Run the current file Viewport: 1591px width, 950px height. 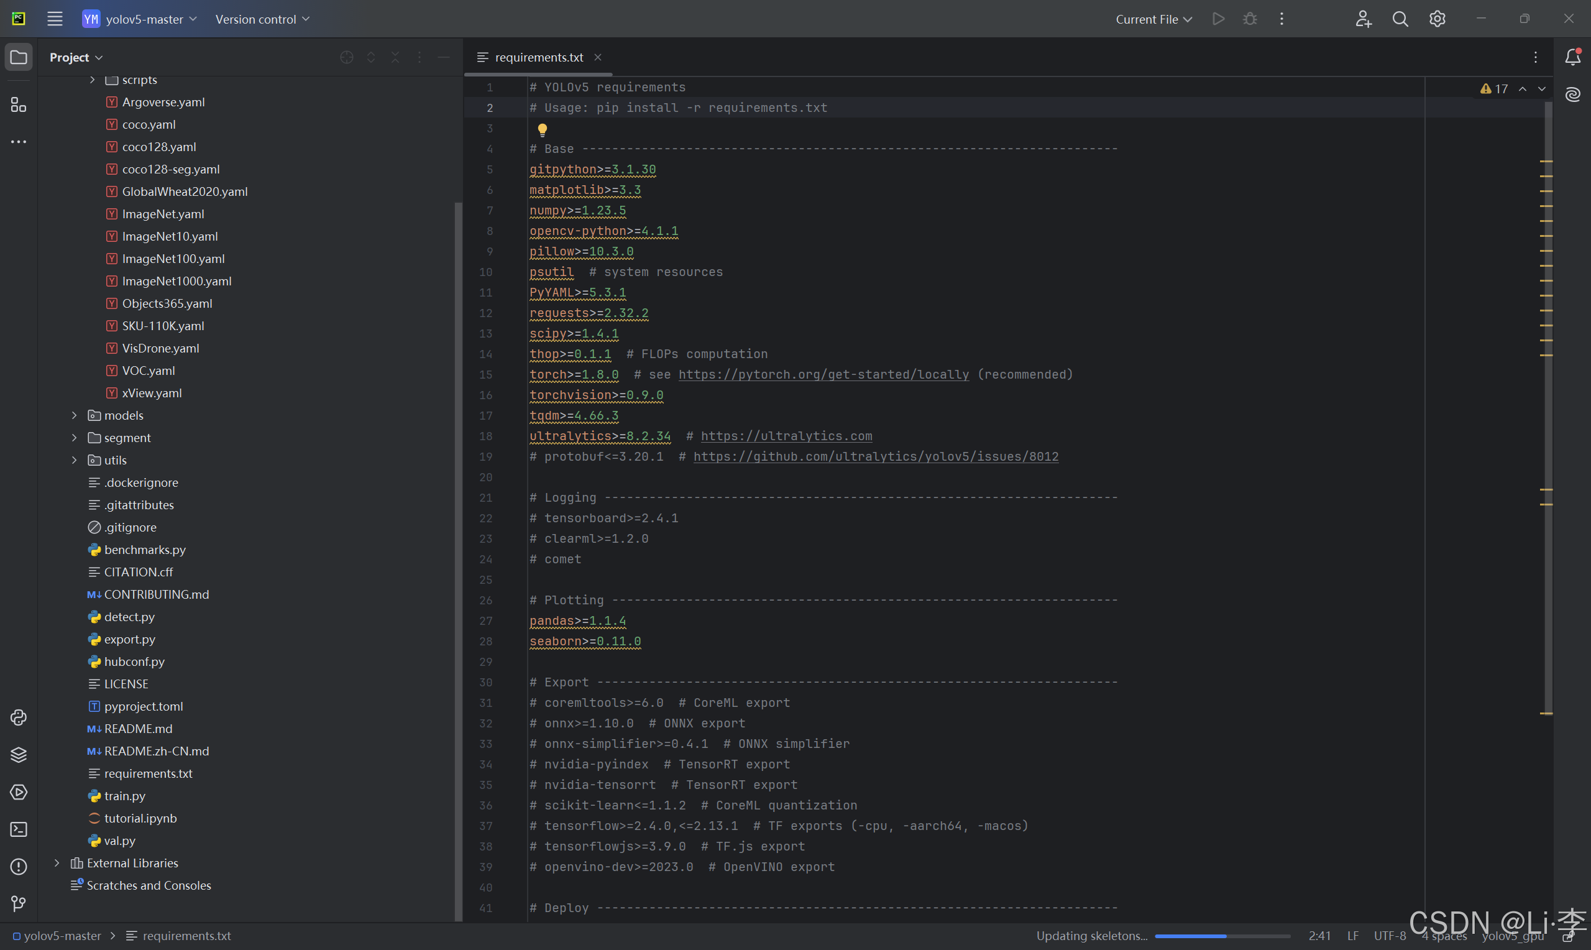(1218, 19)
